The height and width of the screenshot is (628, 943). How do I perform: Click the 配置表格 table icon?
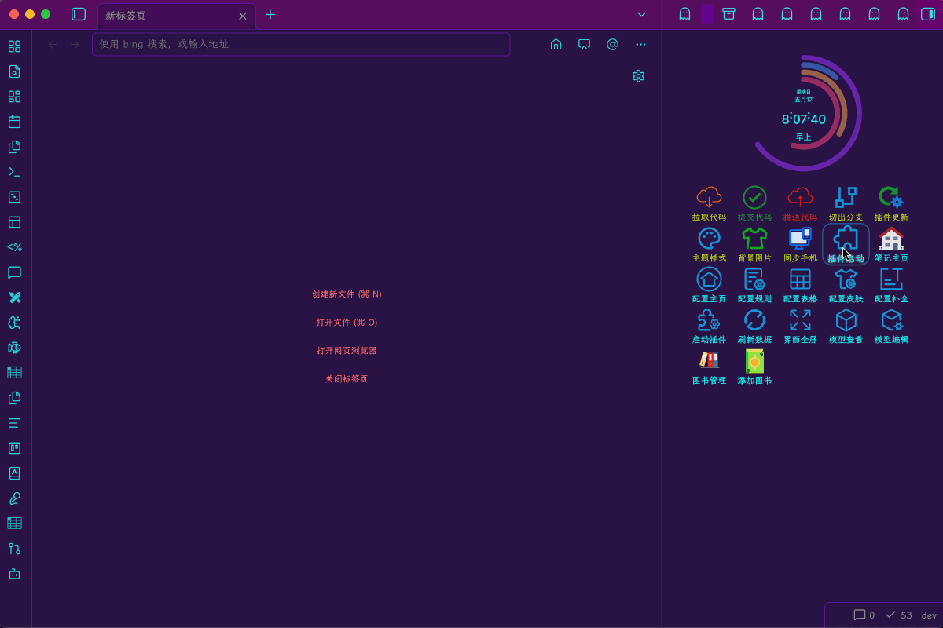coord(800,279)
